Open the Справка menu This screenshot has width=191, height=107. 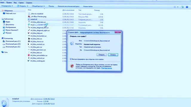tap(29, 3)
